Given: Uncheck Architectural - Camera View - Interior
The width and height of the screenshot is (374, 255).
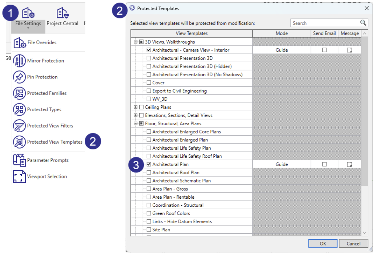Looking at the screenshot, I should click(x=148, y=50).
